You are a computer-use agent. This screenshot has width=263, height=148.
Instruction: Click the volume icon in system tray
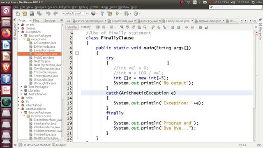pyautogui.click(x=233, y=2)
